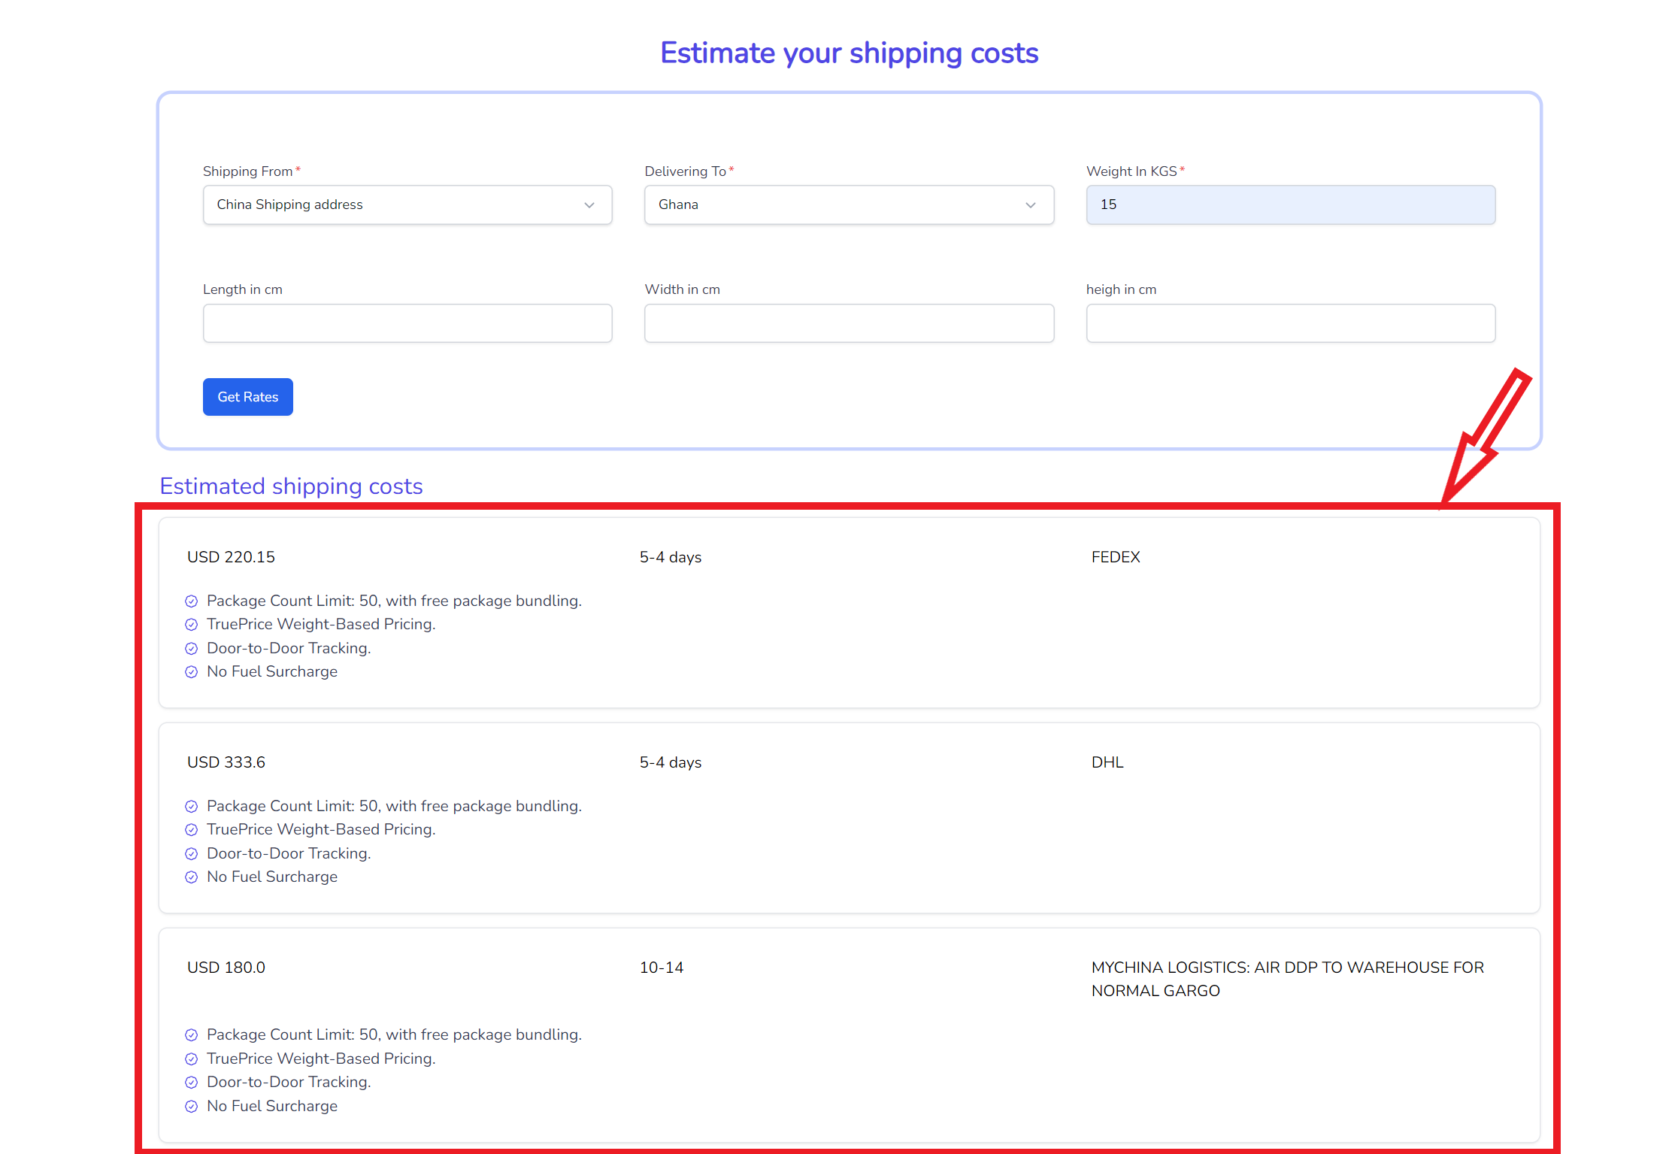Click the FEDEX 5-4 days delivery time
This screenshot has width=1678, height=1154.
671,557
